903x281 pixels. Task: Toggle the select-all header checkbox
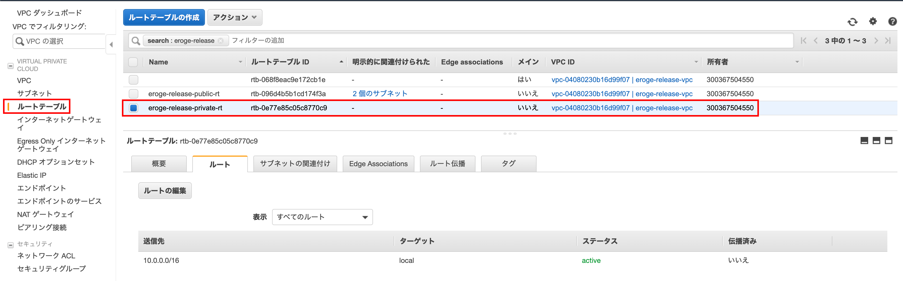point(133,62)
